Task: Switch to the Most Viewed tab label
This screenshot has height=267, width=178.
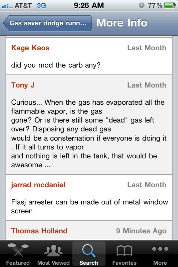Action: coord(54,263)
